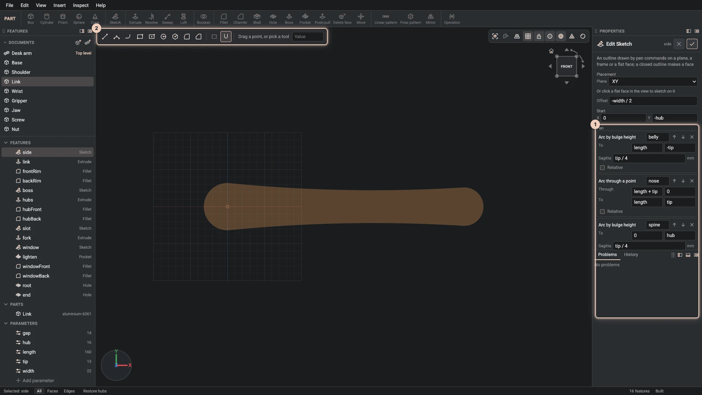This screenshot has height=395, width=702.
Task: Open the Inspect menu
Action: pyautogui.click(x=81, y=5)
